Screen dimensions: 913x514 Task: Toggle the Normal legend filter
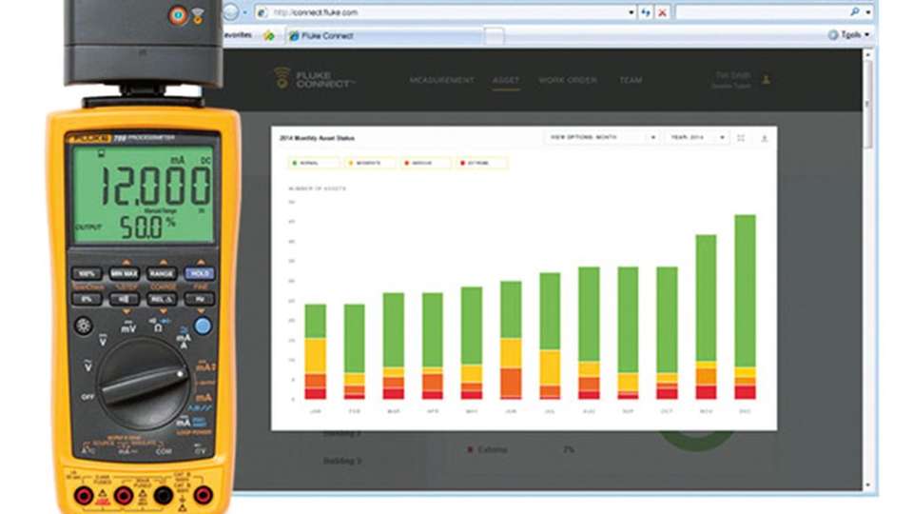pos(314,163)
